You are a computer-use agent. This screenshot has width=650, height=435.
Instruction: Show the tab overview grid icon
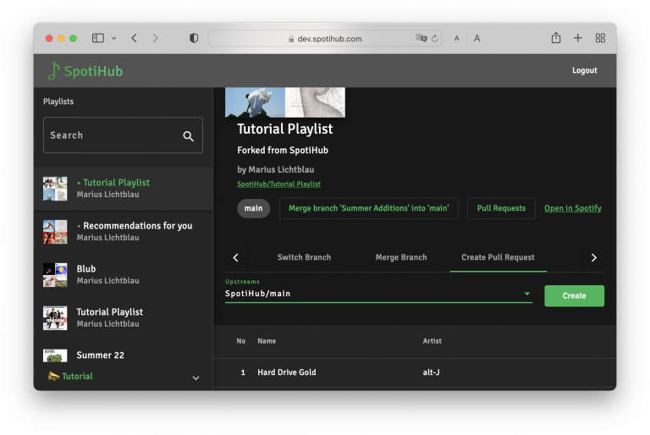(600, 38)
